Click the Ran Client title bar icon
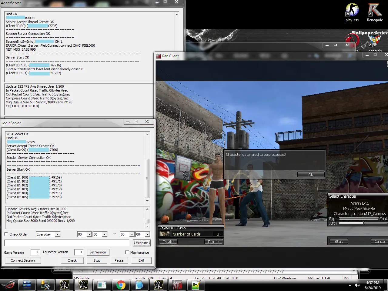 coord(158,56)
